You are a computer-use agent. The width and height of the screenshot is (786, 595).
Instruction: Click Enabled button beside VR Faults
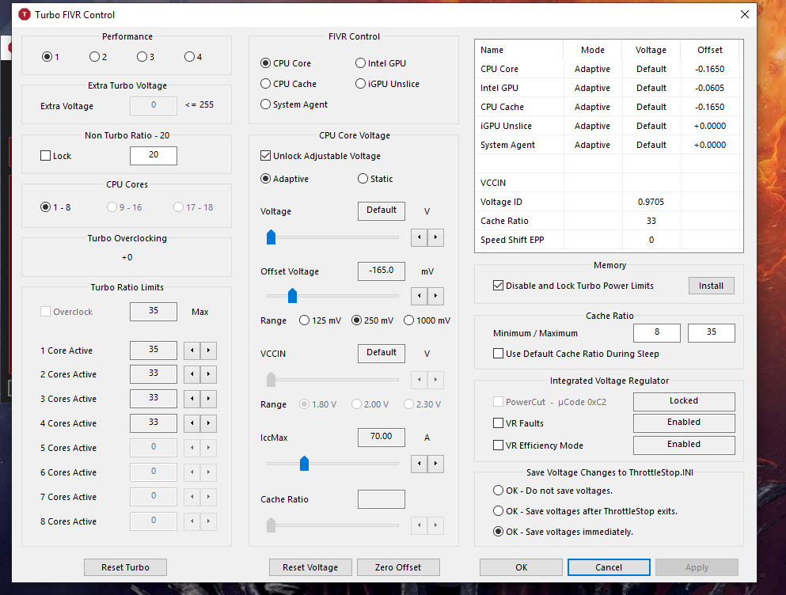coord(684,423)
